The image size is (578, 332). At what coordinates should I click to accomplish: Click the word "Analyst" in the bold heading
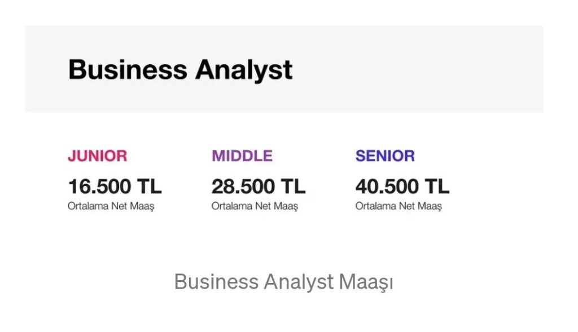[x=244, y=70]
